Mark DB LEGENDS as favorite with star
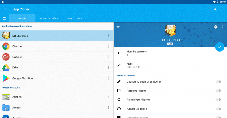Viewport: 227px width, 118px height. (118, 27)
